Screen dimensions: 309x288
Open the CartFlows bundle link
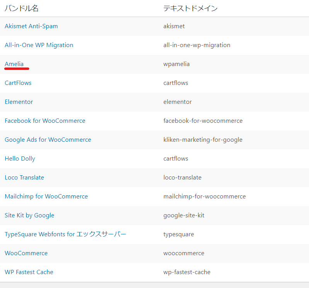tap(18, 83)
